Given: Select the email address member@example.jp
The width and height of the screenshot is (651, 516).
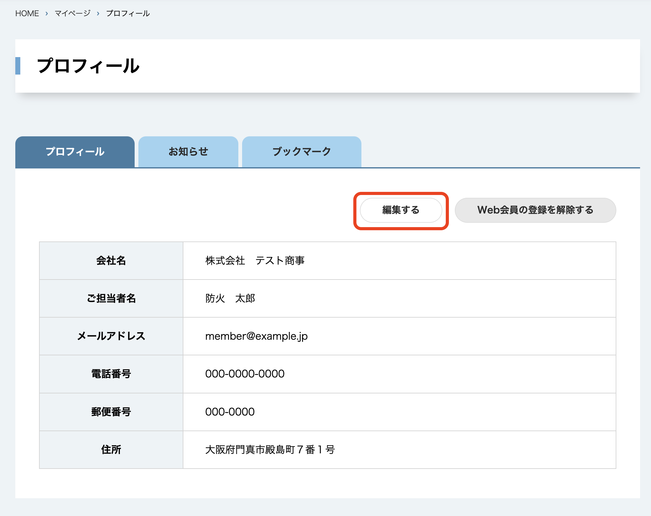Looking at the screenshot, I should [256, 336].
